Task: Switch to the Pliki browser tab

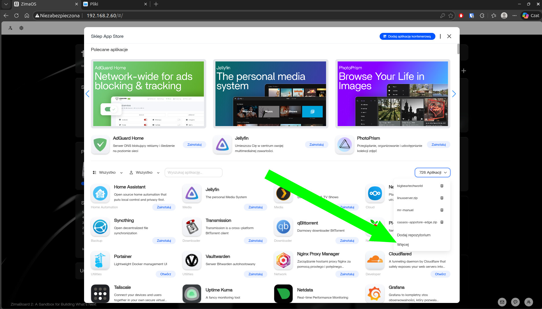Action: tap(115, 4)
